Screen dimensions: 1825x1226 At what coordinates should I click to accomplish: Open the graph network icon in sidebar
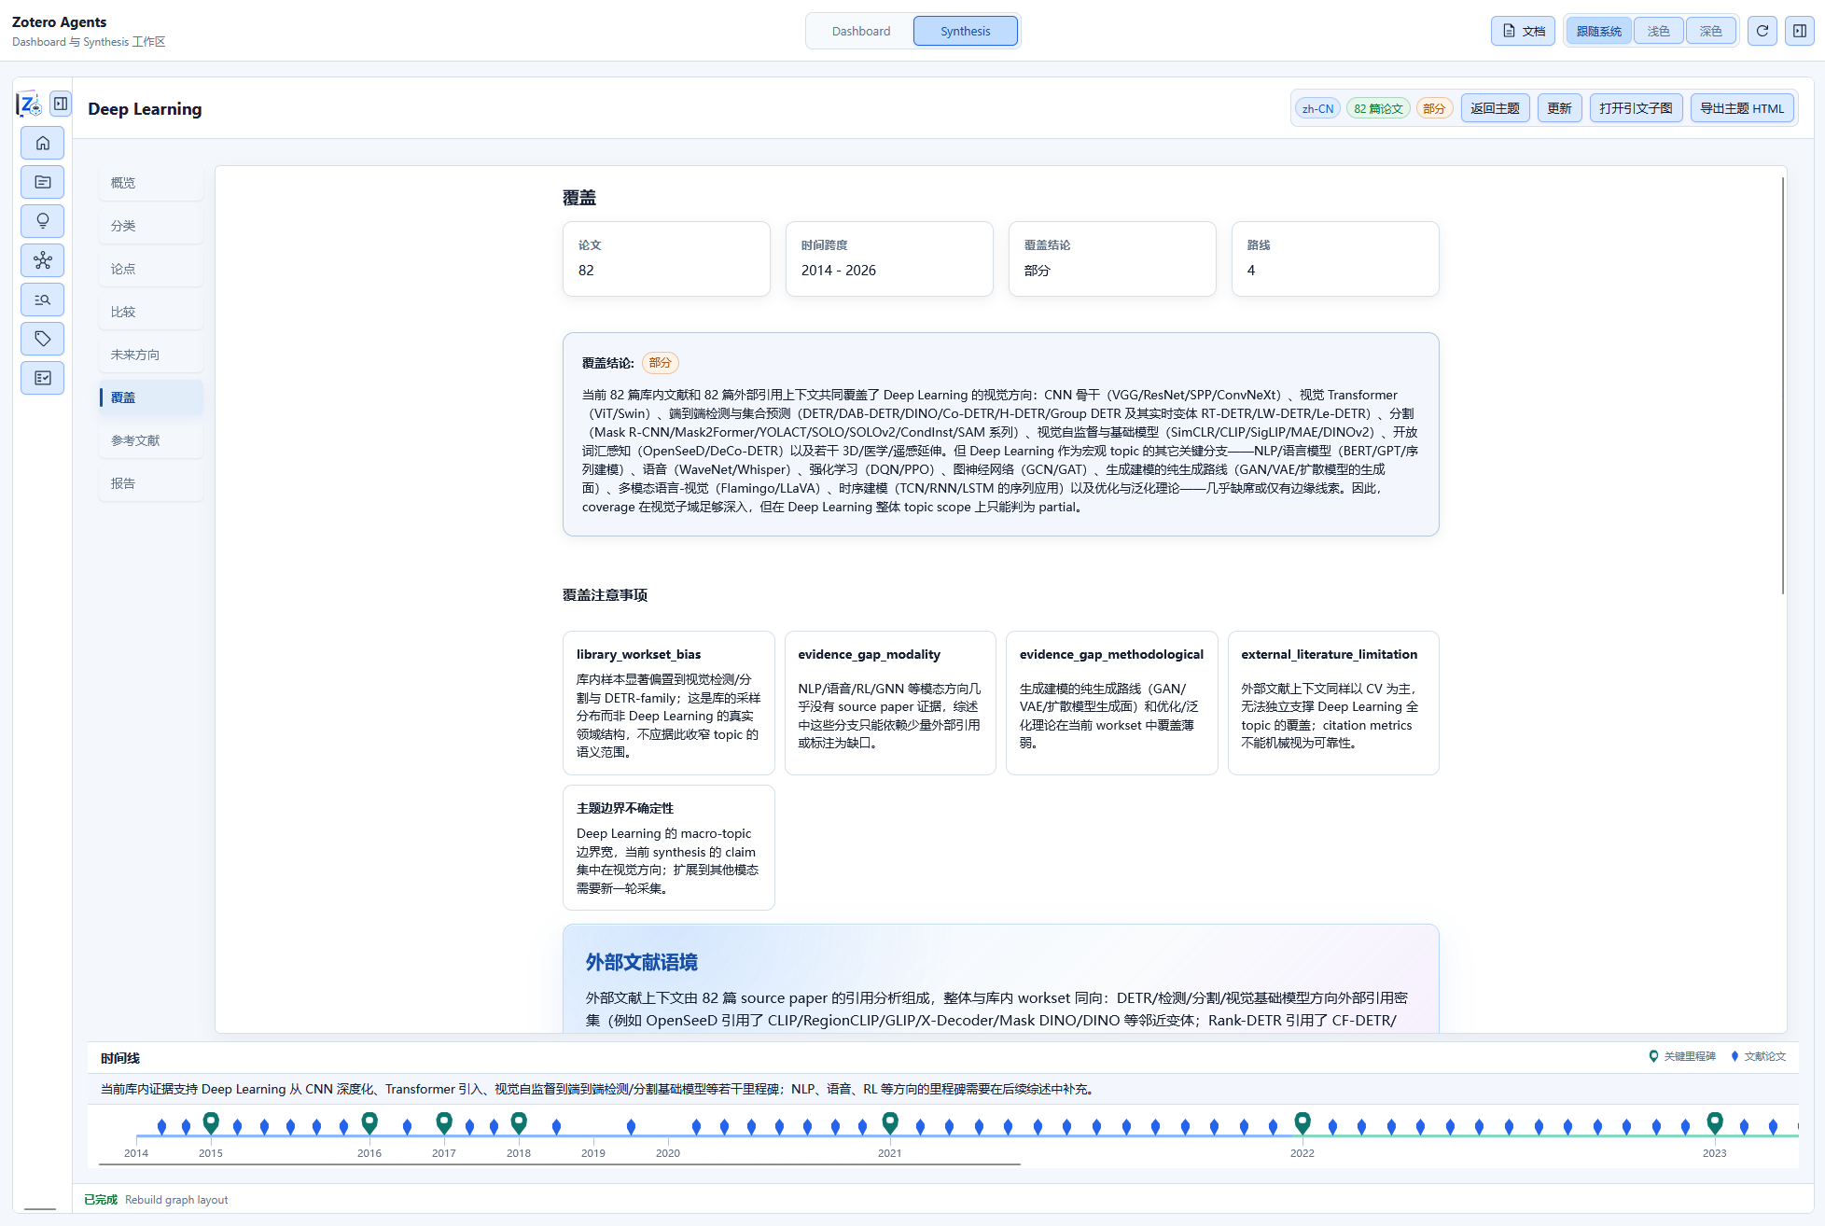(43, 260)
